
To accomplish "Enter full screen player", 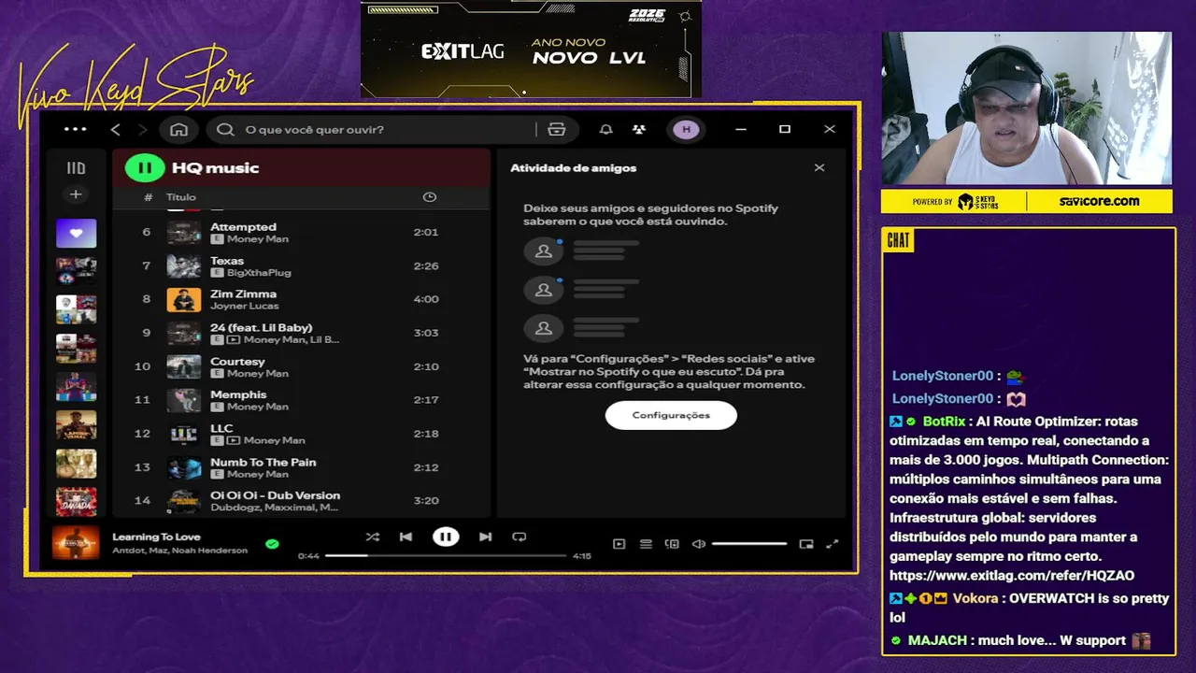I will point(833,544).
